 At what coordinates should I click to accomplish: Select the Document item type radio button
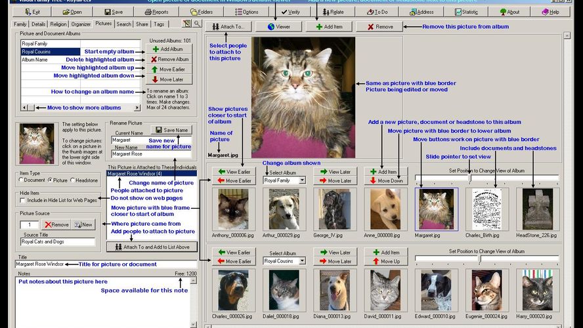pos(22,180)
